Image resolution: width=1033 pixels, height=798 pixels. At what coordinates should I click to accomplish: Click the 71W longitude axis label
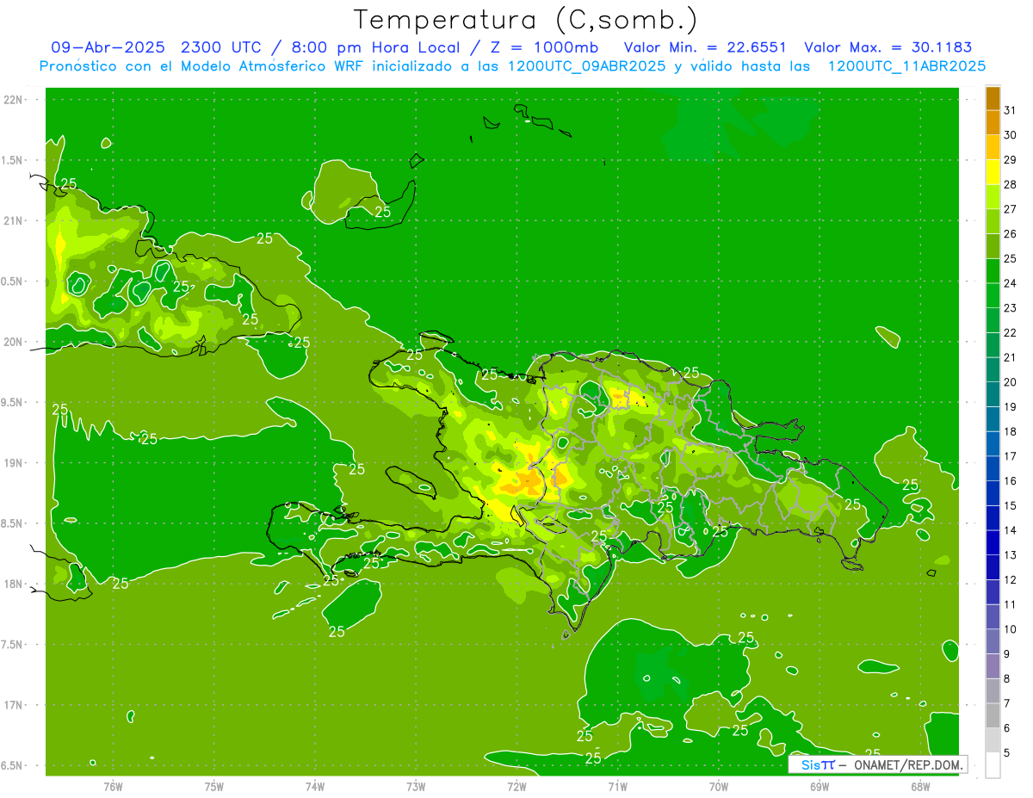click(x=617, y=786)
